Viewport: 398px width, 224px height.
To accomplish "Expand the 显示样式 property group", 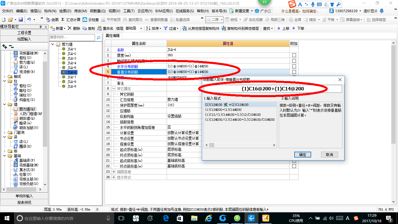I will pyautogui.click(x=114, y=177).
